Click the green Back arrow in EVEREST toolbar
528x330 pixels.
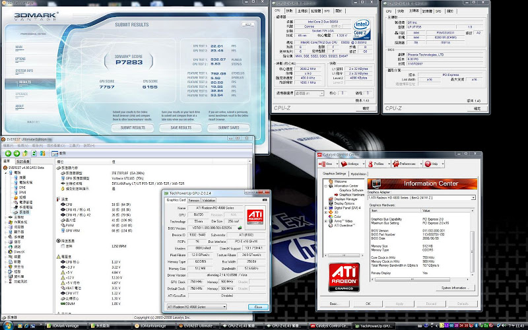tap(8, 154)
